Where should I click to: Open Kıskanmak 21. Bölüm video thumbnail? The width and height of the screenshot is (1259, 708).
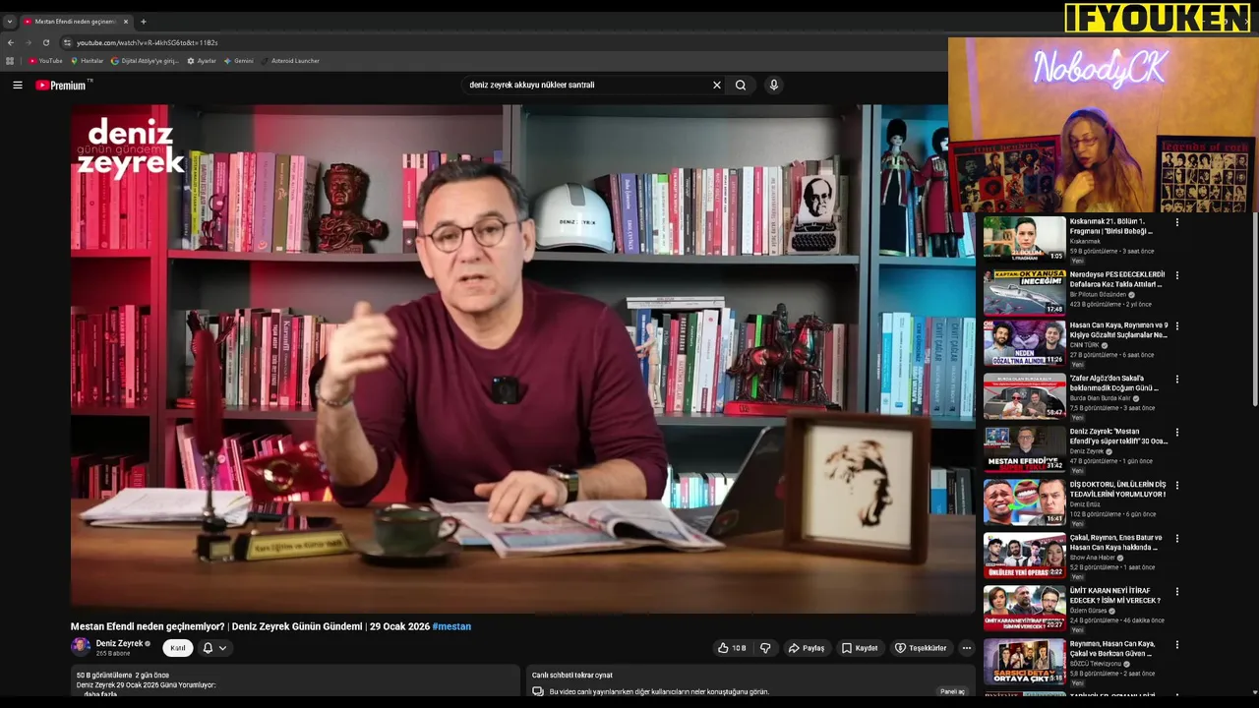click(x=1024, y=239)
